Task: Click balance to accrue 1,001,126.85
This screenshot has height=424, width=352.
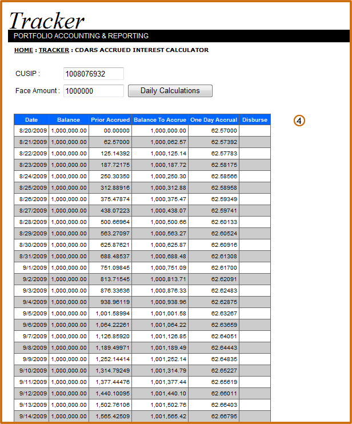Action: pos(160,337)
